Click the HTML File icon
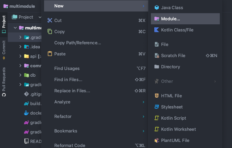This screenshot has width=232, height=148. click(x=157, y=96)
